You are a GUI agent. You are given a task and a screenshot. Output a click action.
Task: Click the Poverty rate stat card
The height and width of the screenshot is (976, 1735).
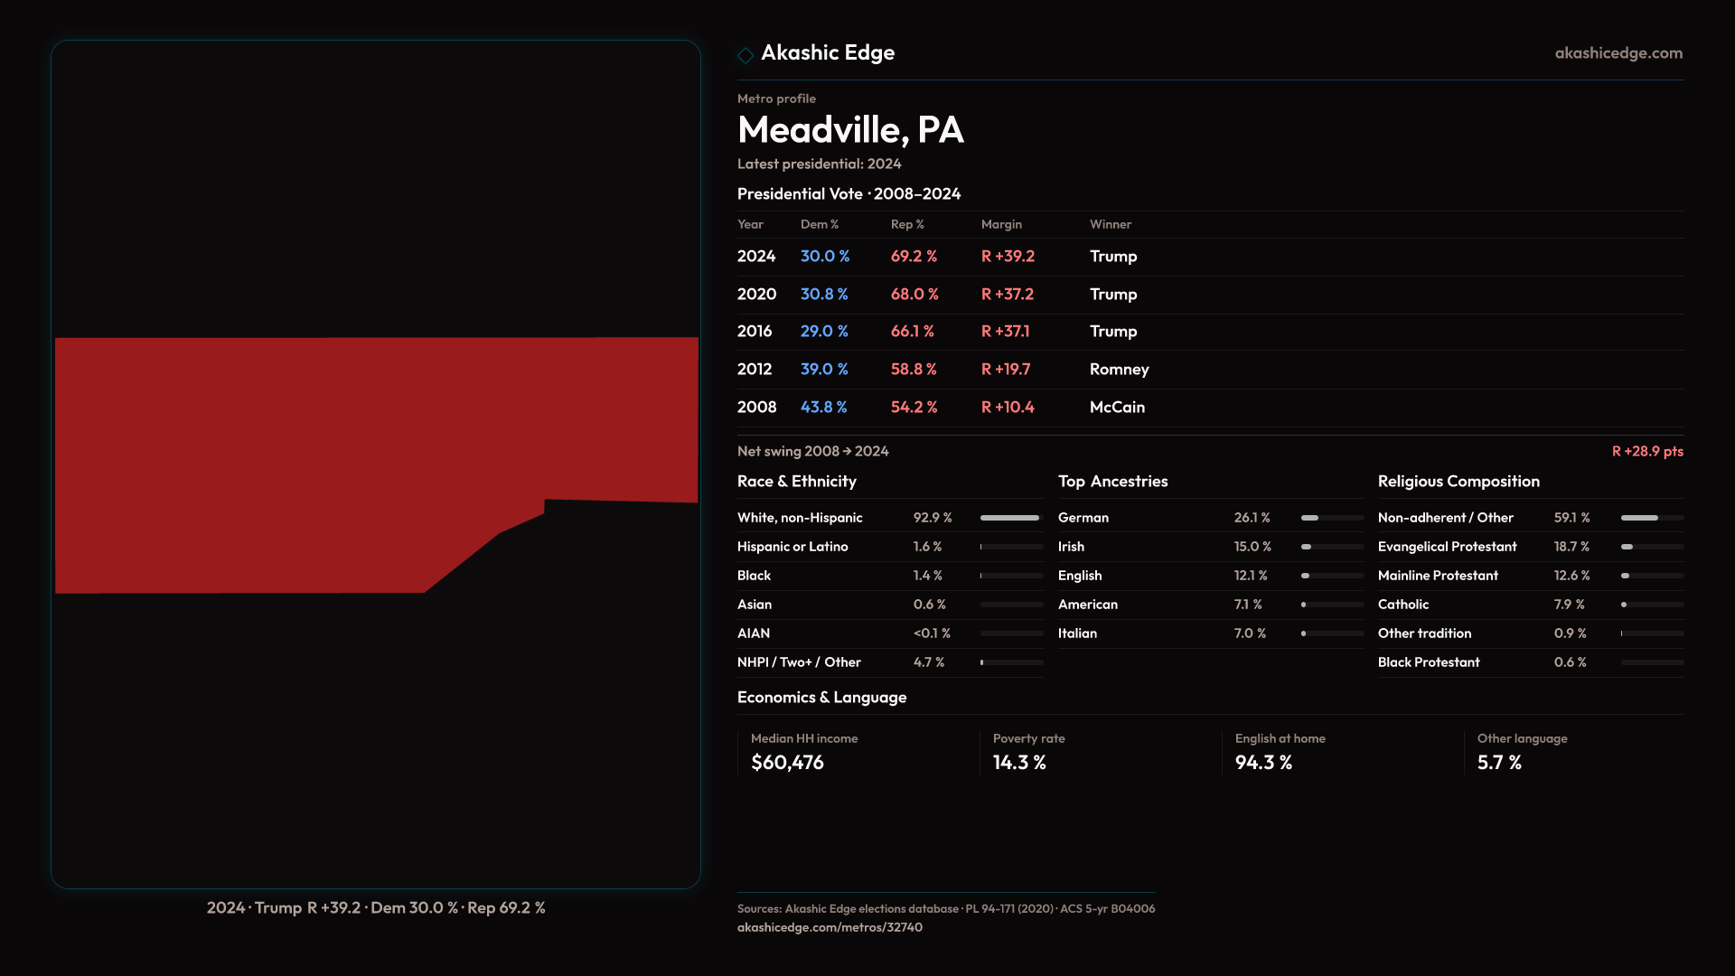1028,752
